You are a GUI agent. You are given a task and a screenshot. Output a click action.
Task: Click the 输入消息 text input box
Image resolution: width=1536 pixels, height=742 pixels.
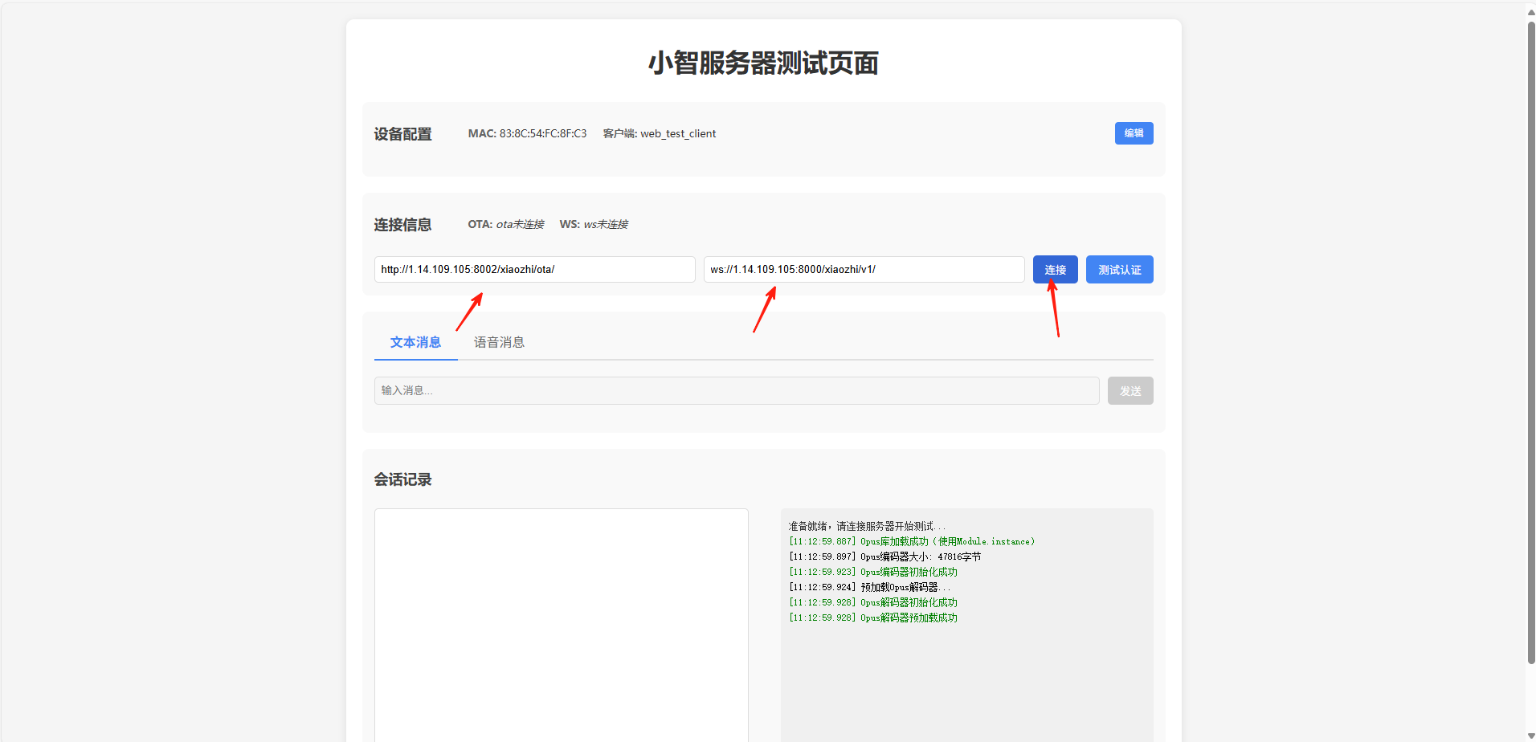pos(737,391)
